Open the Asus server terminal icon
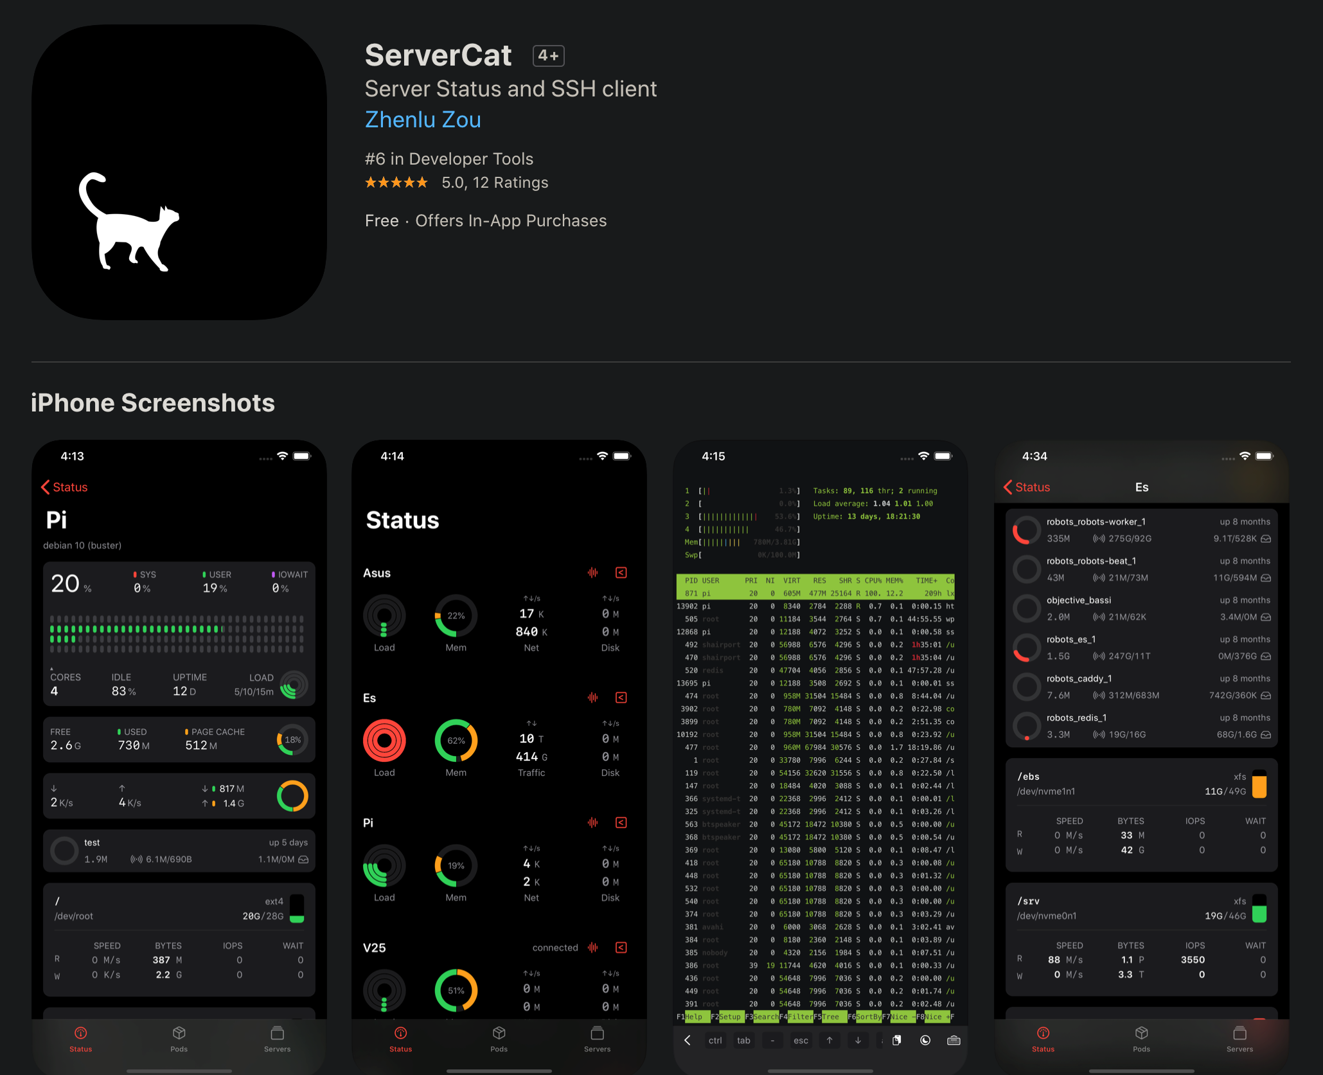 [x=621, y=573]
